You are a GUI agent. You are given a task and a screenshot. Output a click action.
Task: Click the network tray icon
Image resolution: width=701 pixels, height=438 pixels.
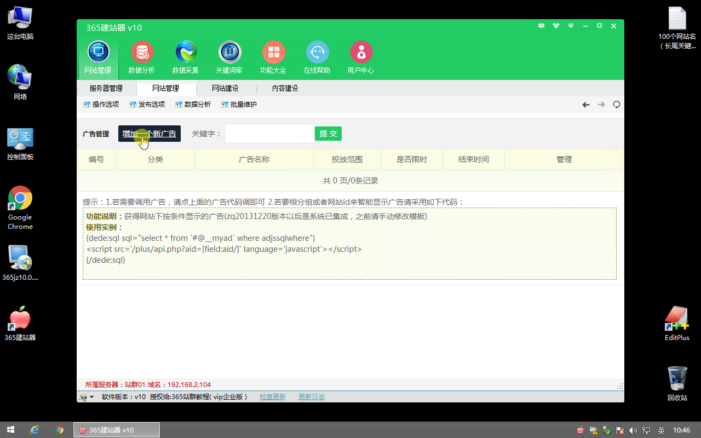click(x=646, y=430)
